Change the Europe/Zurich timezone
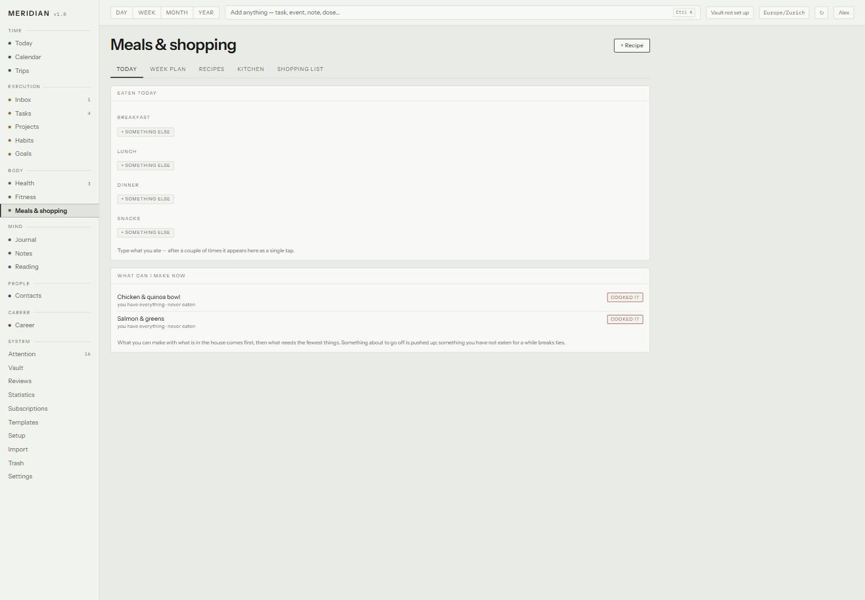This screenshot has width=865, height=600. [784, 12]
